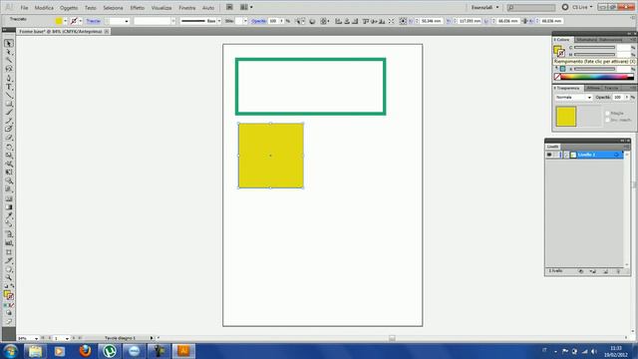Close the Forme base document tab
The width and height of the screenshot is (638, 359).
pyautogui.click(x=107, y=31)
